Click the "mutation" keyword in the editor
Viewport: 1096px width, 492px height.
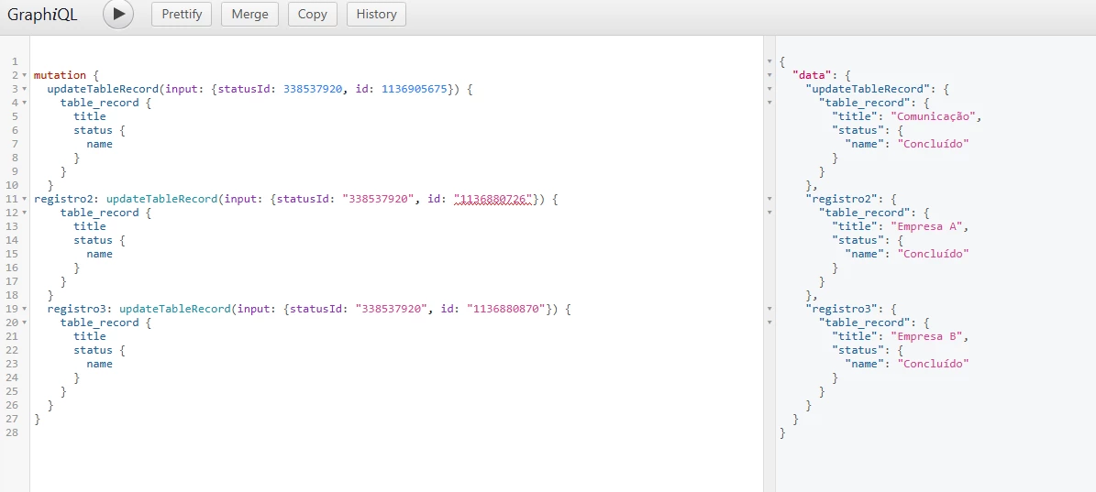coord(61,75)
